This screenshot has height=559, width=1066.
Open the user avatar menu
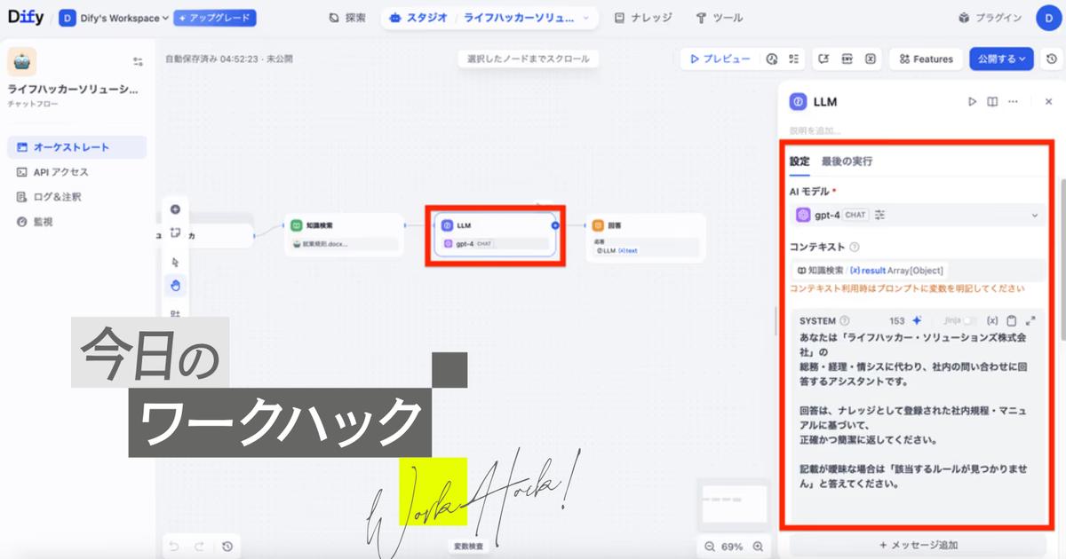pyautogui.click(x=1048, y=18)
